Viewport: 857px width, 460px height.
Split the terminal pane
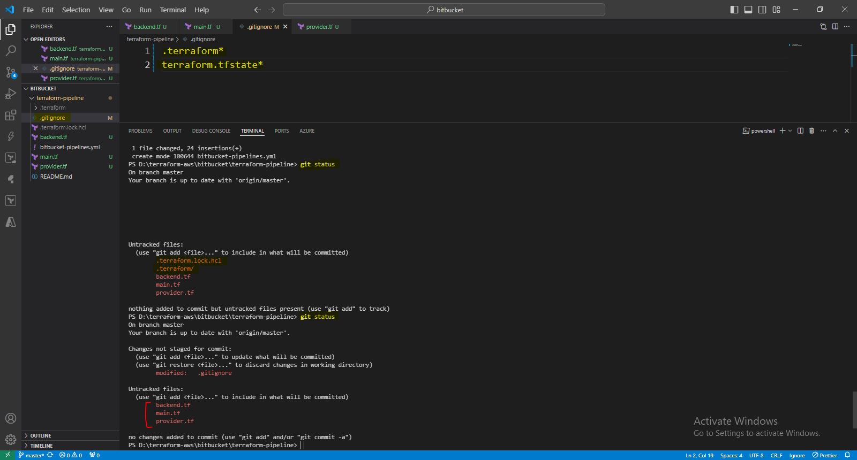point(800,131)
